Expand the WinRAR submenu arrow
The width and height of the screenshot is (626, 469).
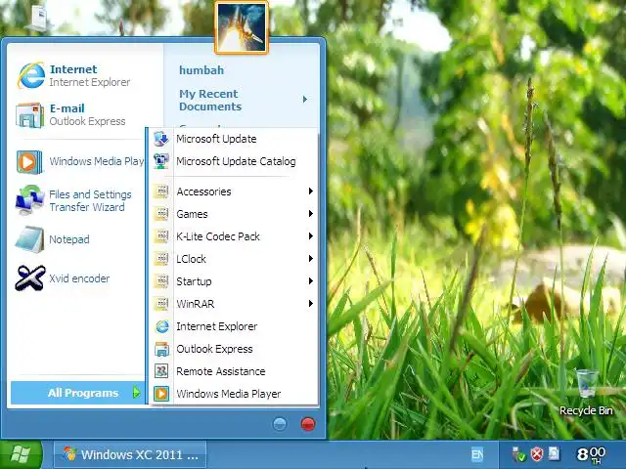(311, 304)
